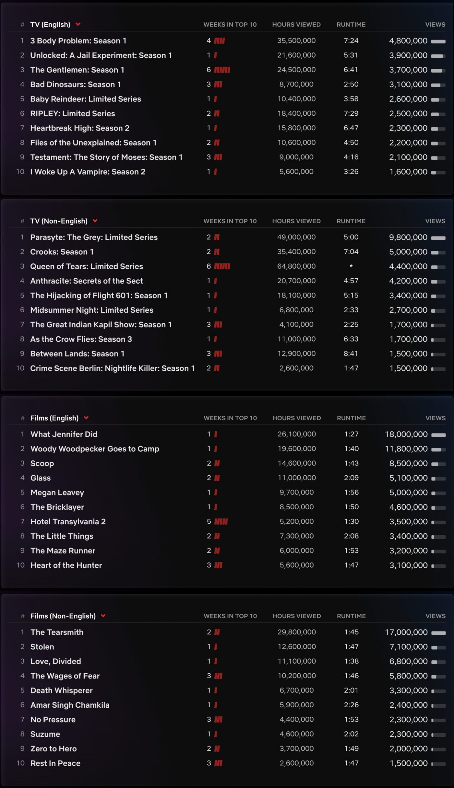Click the weeks bar icon for Bad Dinosaurs
This screenshot has height=788, width=454.
tap(218, 85)
